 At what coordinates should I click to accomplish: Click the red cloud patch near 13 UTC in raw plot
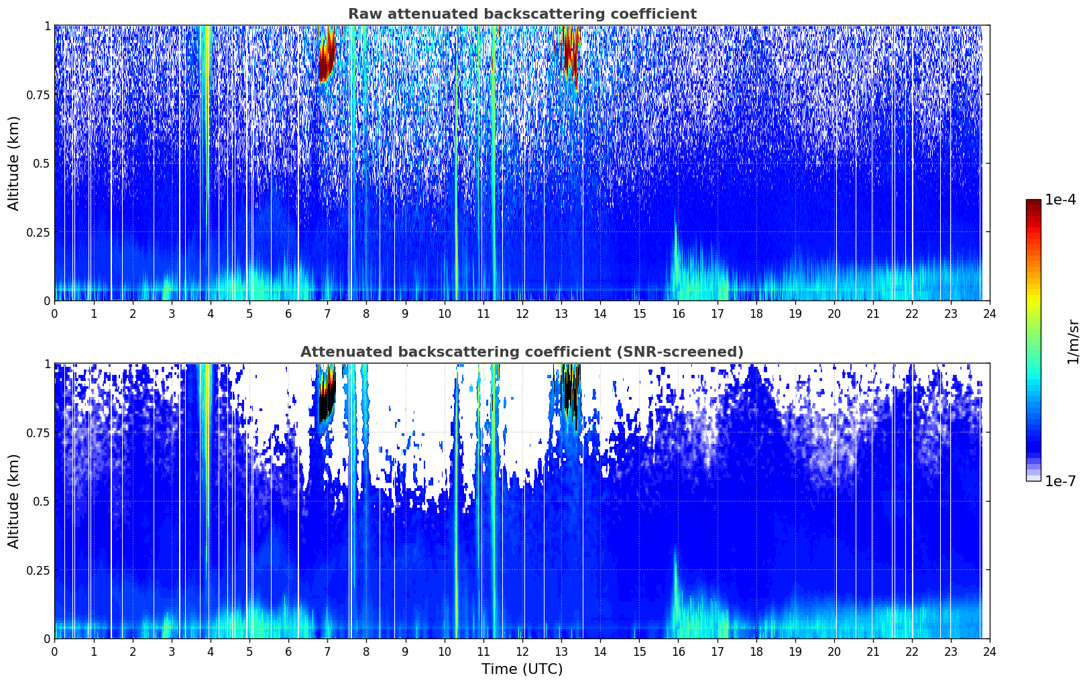click(x=569, y=50)
